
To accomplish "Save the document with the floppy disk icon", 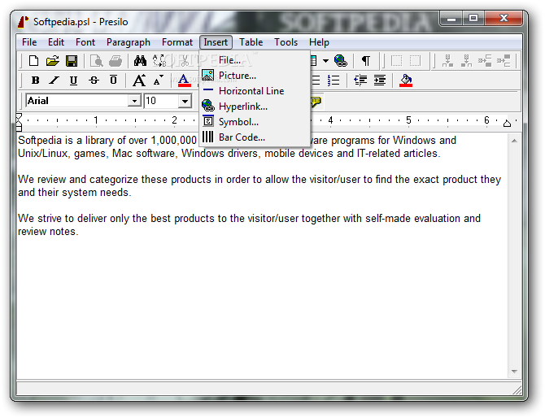I will coord(72,61).
